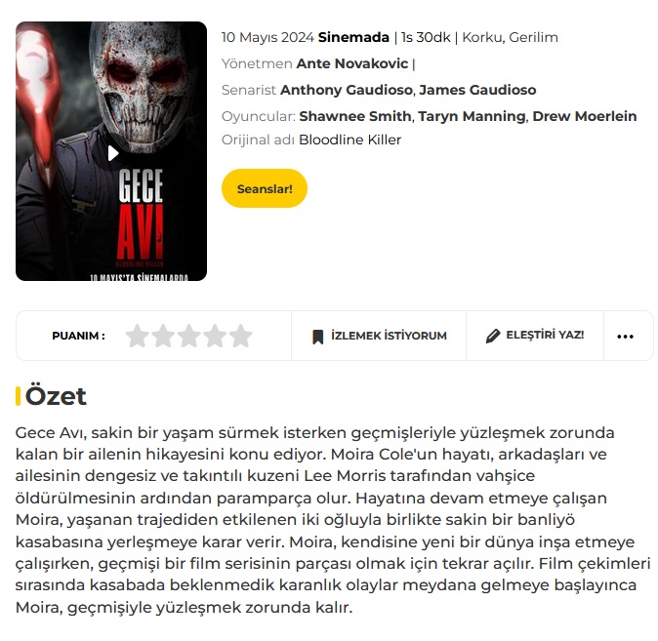Open director Ante Novakovic's page
The height and width of the screenshot is (641, 658).
(352, 63)
